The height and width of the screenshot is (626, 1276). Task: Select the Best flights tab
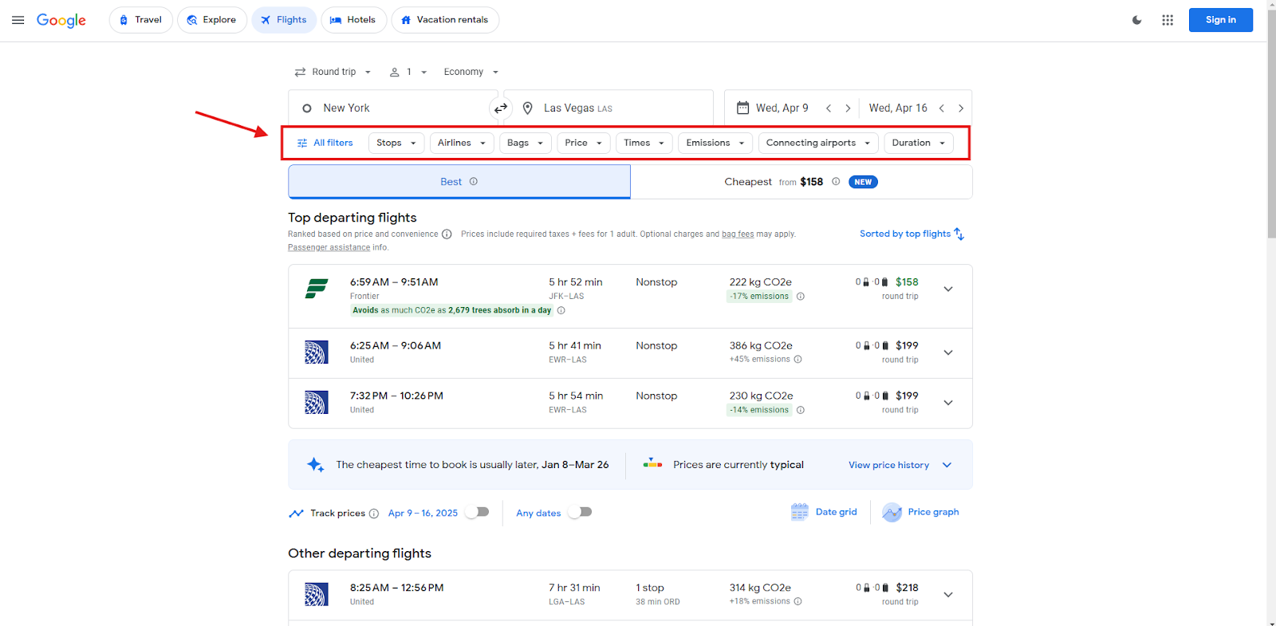459,182
